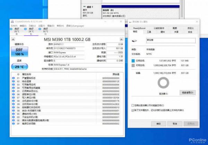Click status icon of attribute 05 已用寿命百分比

tap(13, 91)
